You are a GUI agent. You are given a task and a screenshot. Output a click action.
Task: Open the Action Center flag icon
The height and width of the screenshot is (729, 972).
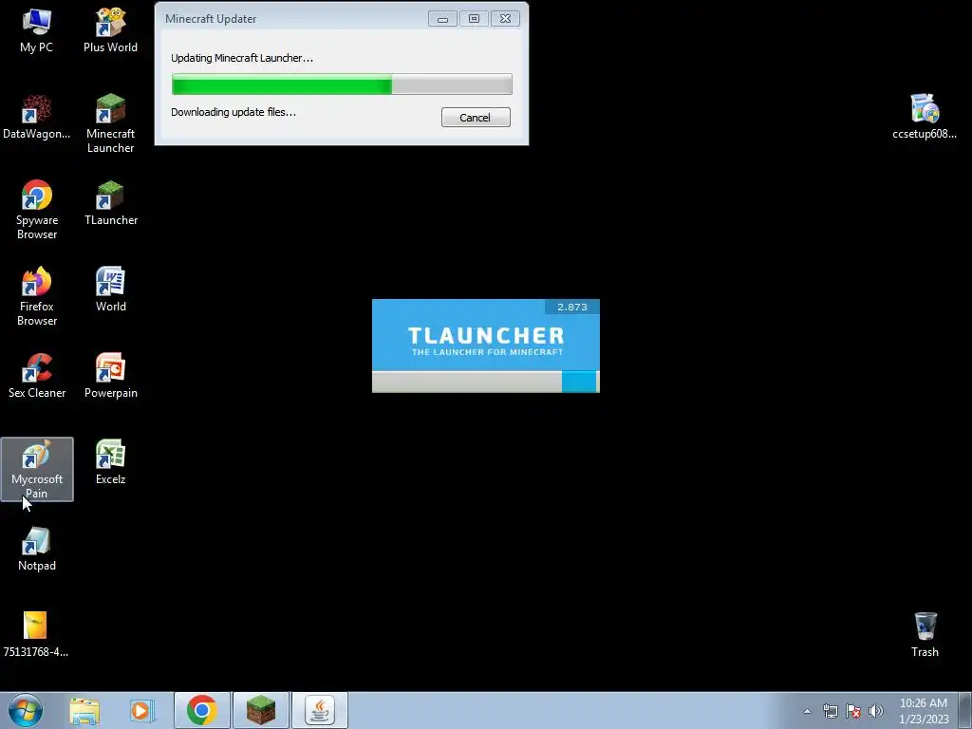click(x=853, y=711)
